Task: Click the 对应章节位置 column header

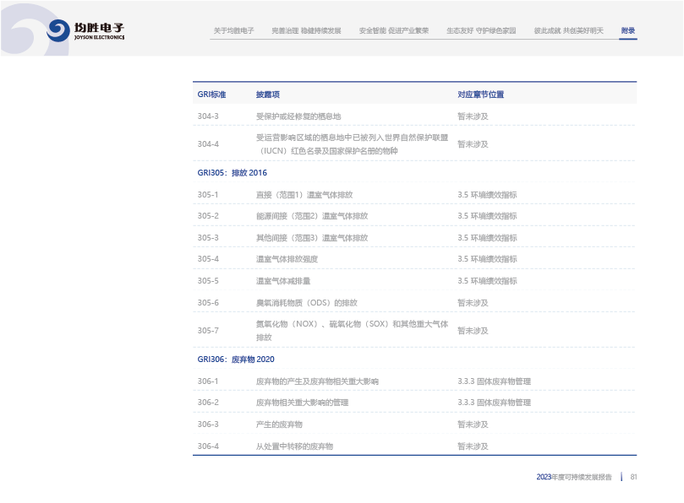Action: [480, 95]
